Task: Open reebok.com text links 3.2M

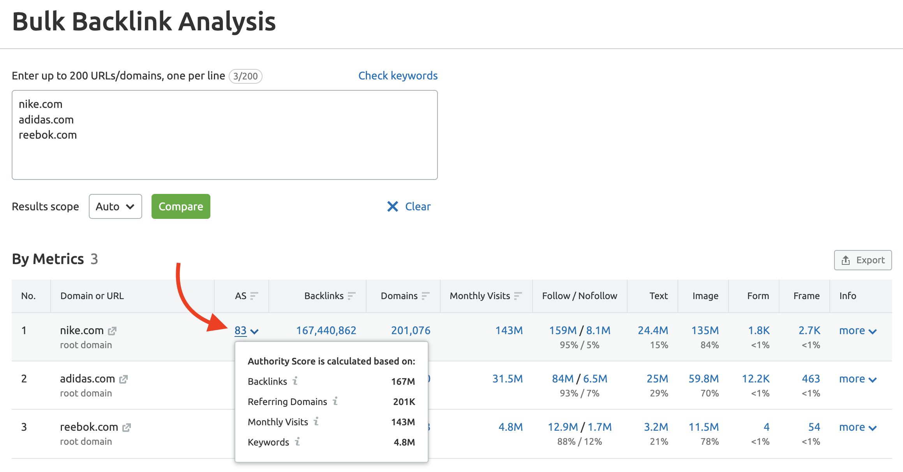Action: pyautogui.click(x=656, y=427)
